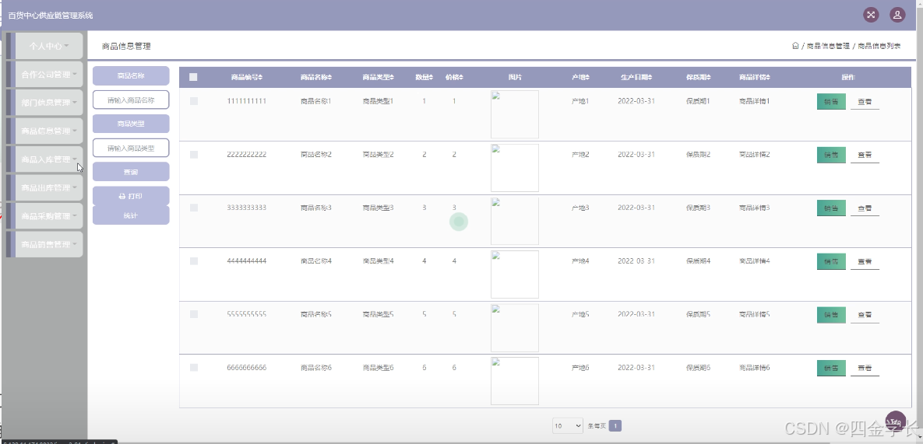Screen dimensions: 923x444
Task: Click 查看 for the 商品名称6 row
Action: pos(865,369)
